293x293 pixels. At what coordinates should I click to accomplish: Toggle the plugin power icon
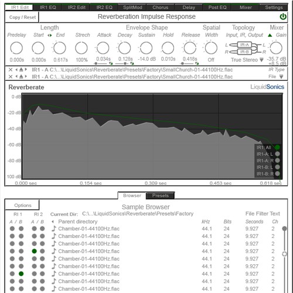[283, 17]
